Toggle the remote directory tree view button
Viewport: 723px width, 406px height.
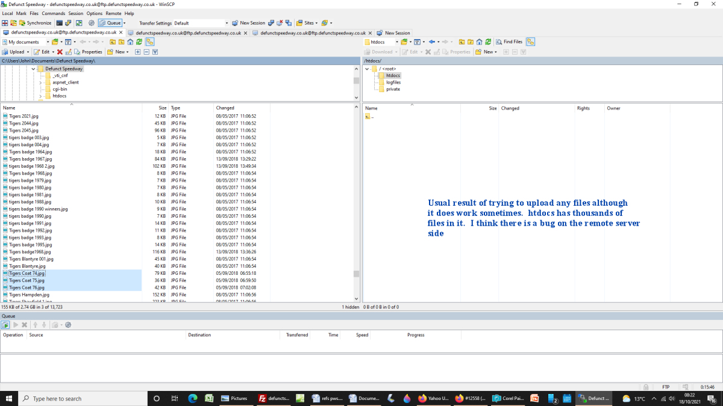[530, 42]
